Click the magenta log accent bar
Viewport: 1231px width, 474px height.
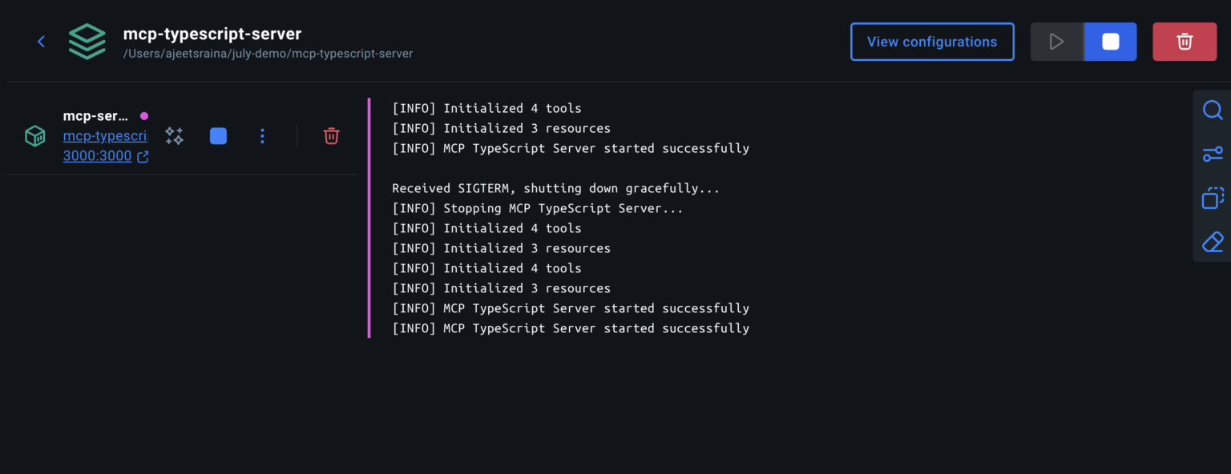pos(369,216)
